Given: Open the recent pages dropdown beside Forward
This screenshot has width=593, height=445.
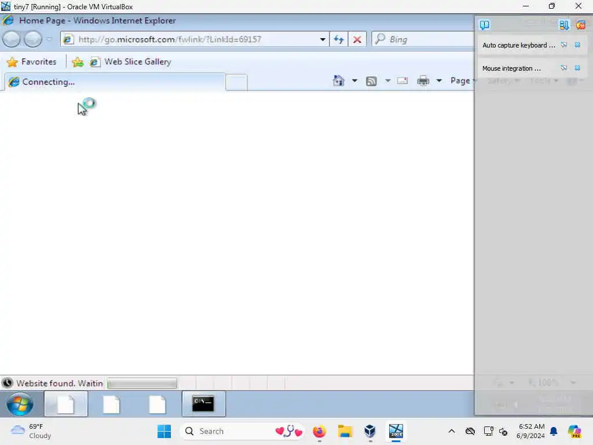Looking at the screenshot, I should [49, 39].
